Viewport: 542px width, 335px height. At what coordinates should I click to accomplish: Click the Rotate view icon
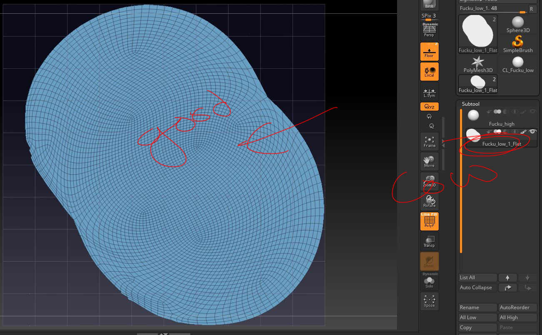(x=429, y=201)
